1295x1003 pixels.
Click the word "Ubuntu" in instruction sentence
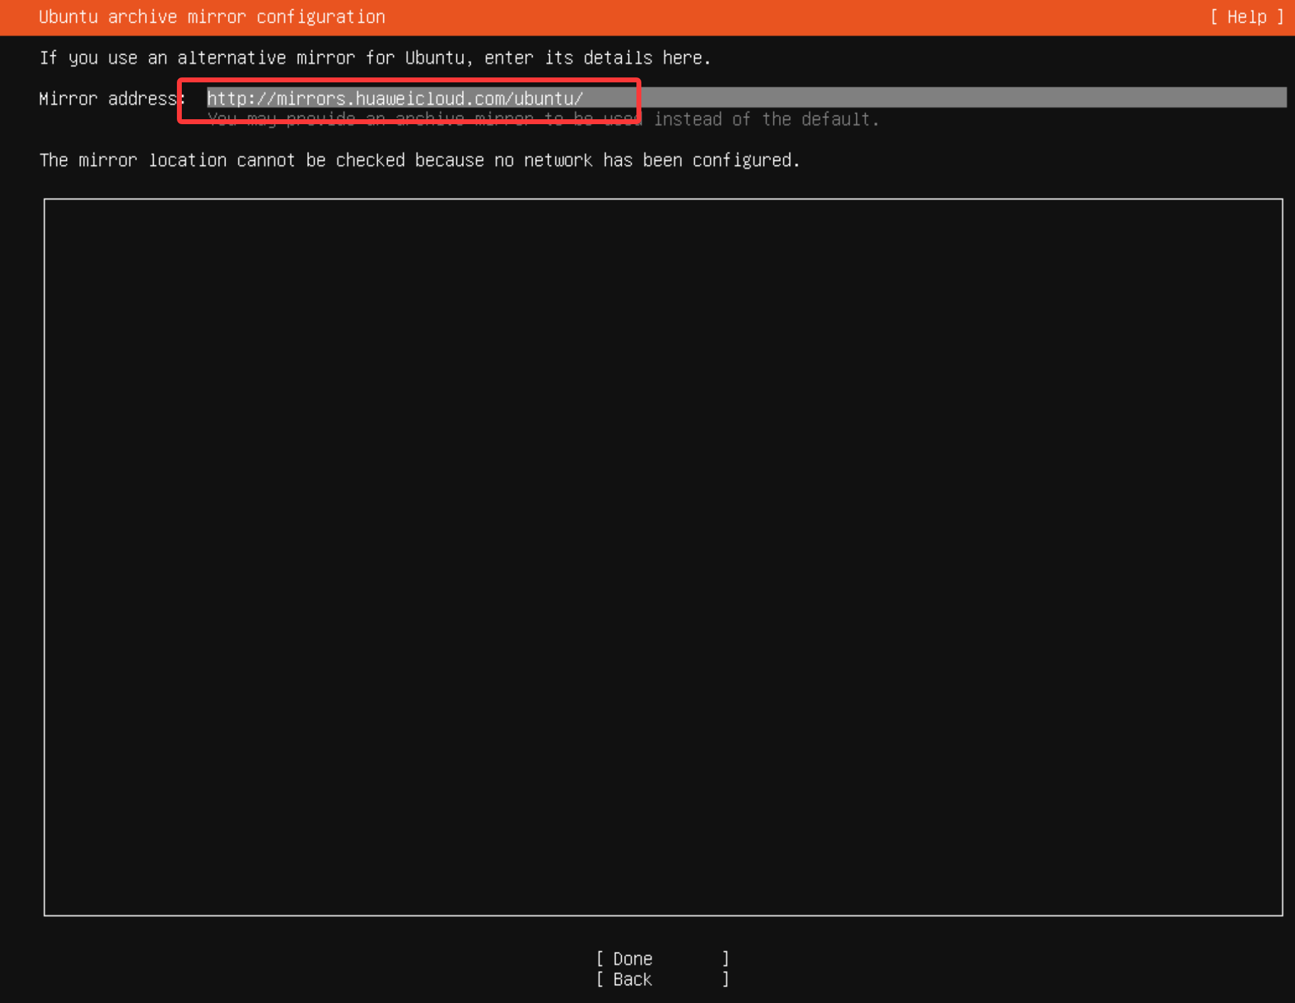click(x=435, y=58)
